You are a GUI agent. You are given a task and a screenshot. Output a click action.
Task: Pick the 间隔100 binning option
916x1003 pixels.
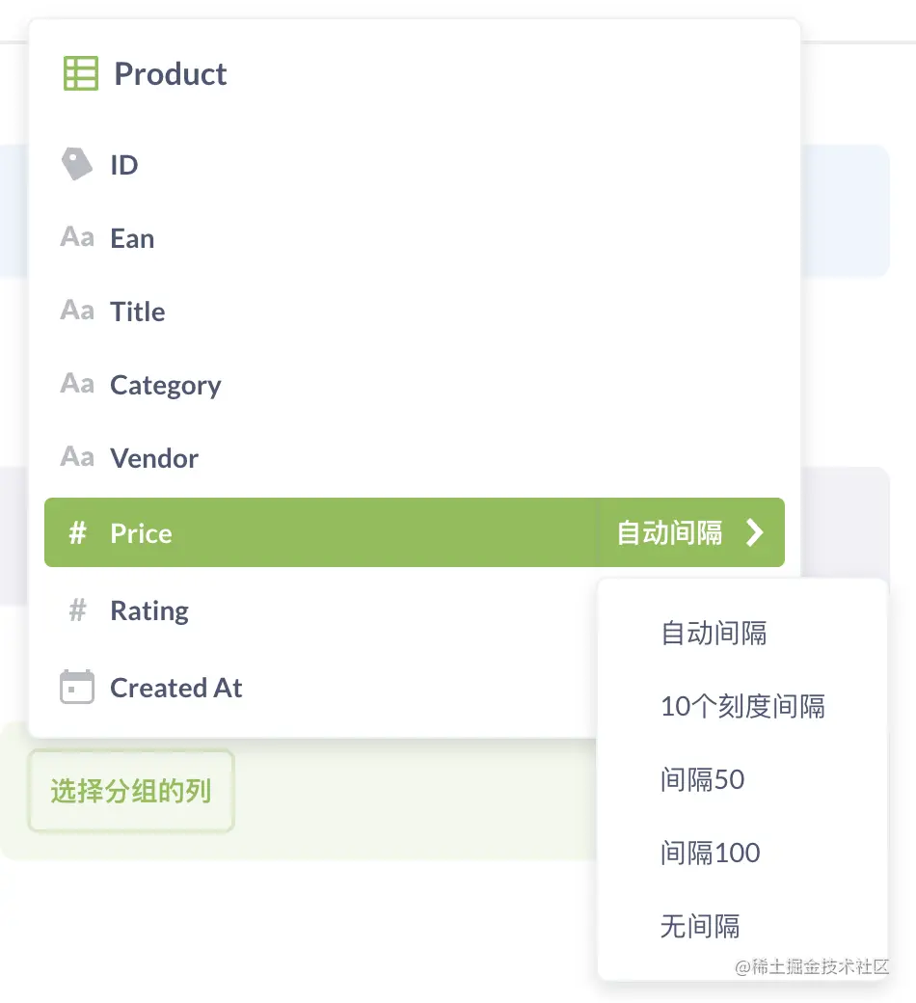point(710,853)
